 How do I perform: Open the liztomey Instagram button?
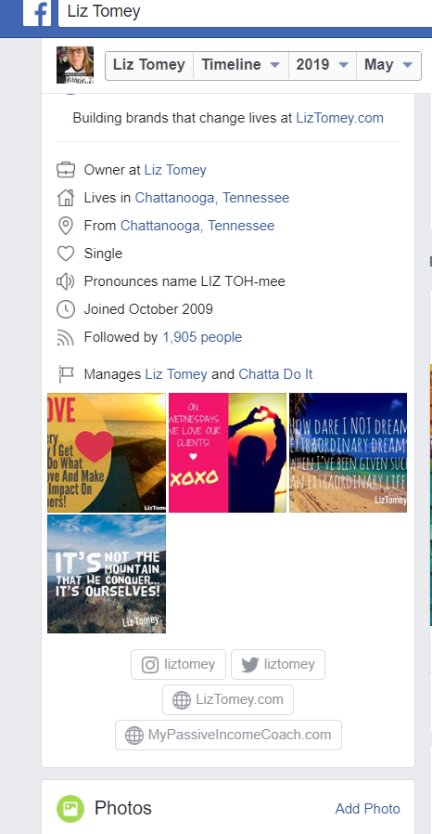point(178,664)
